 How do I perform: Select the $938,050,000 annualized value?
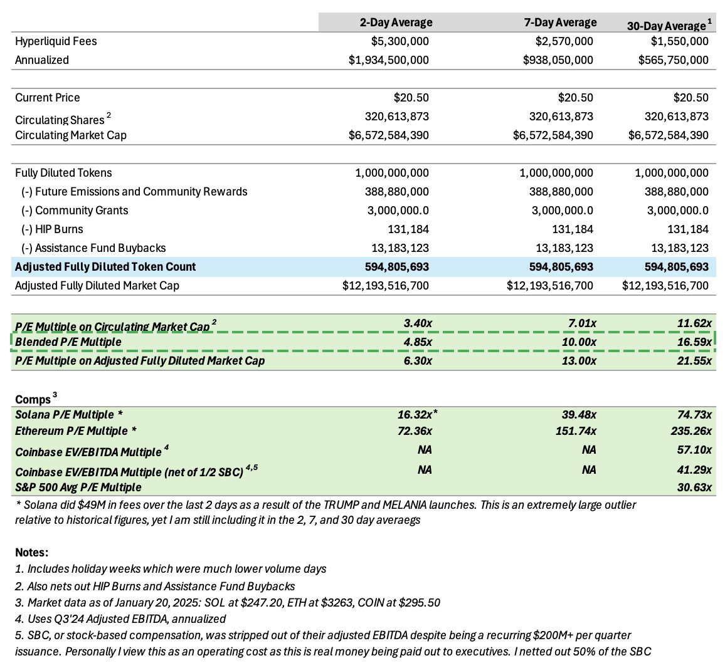(558, 60)
